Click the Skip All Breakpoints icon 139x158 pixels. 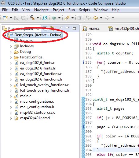(45, 18)
